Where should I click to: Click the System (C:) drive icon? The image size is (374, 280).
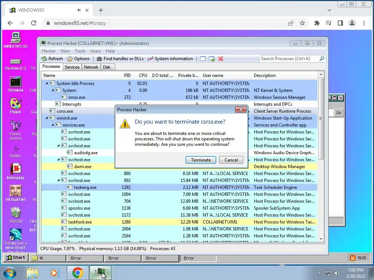pyautogui.click(x=15, y=65)
